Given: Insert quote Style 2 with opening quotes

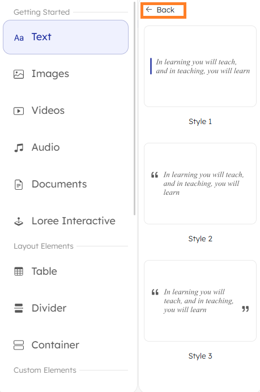Looking at the screenshot, I should pyautogui.click(x=201, y=184).
